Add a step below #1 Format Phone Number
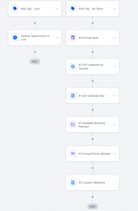Image resolution: width=138 pixels, height=211 pixels. pos(93,168)
